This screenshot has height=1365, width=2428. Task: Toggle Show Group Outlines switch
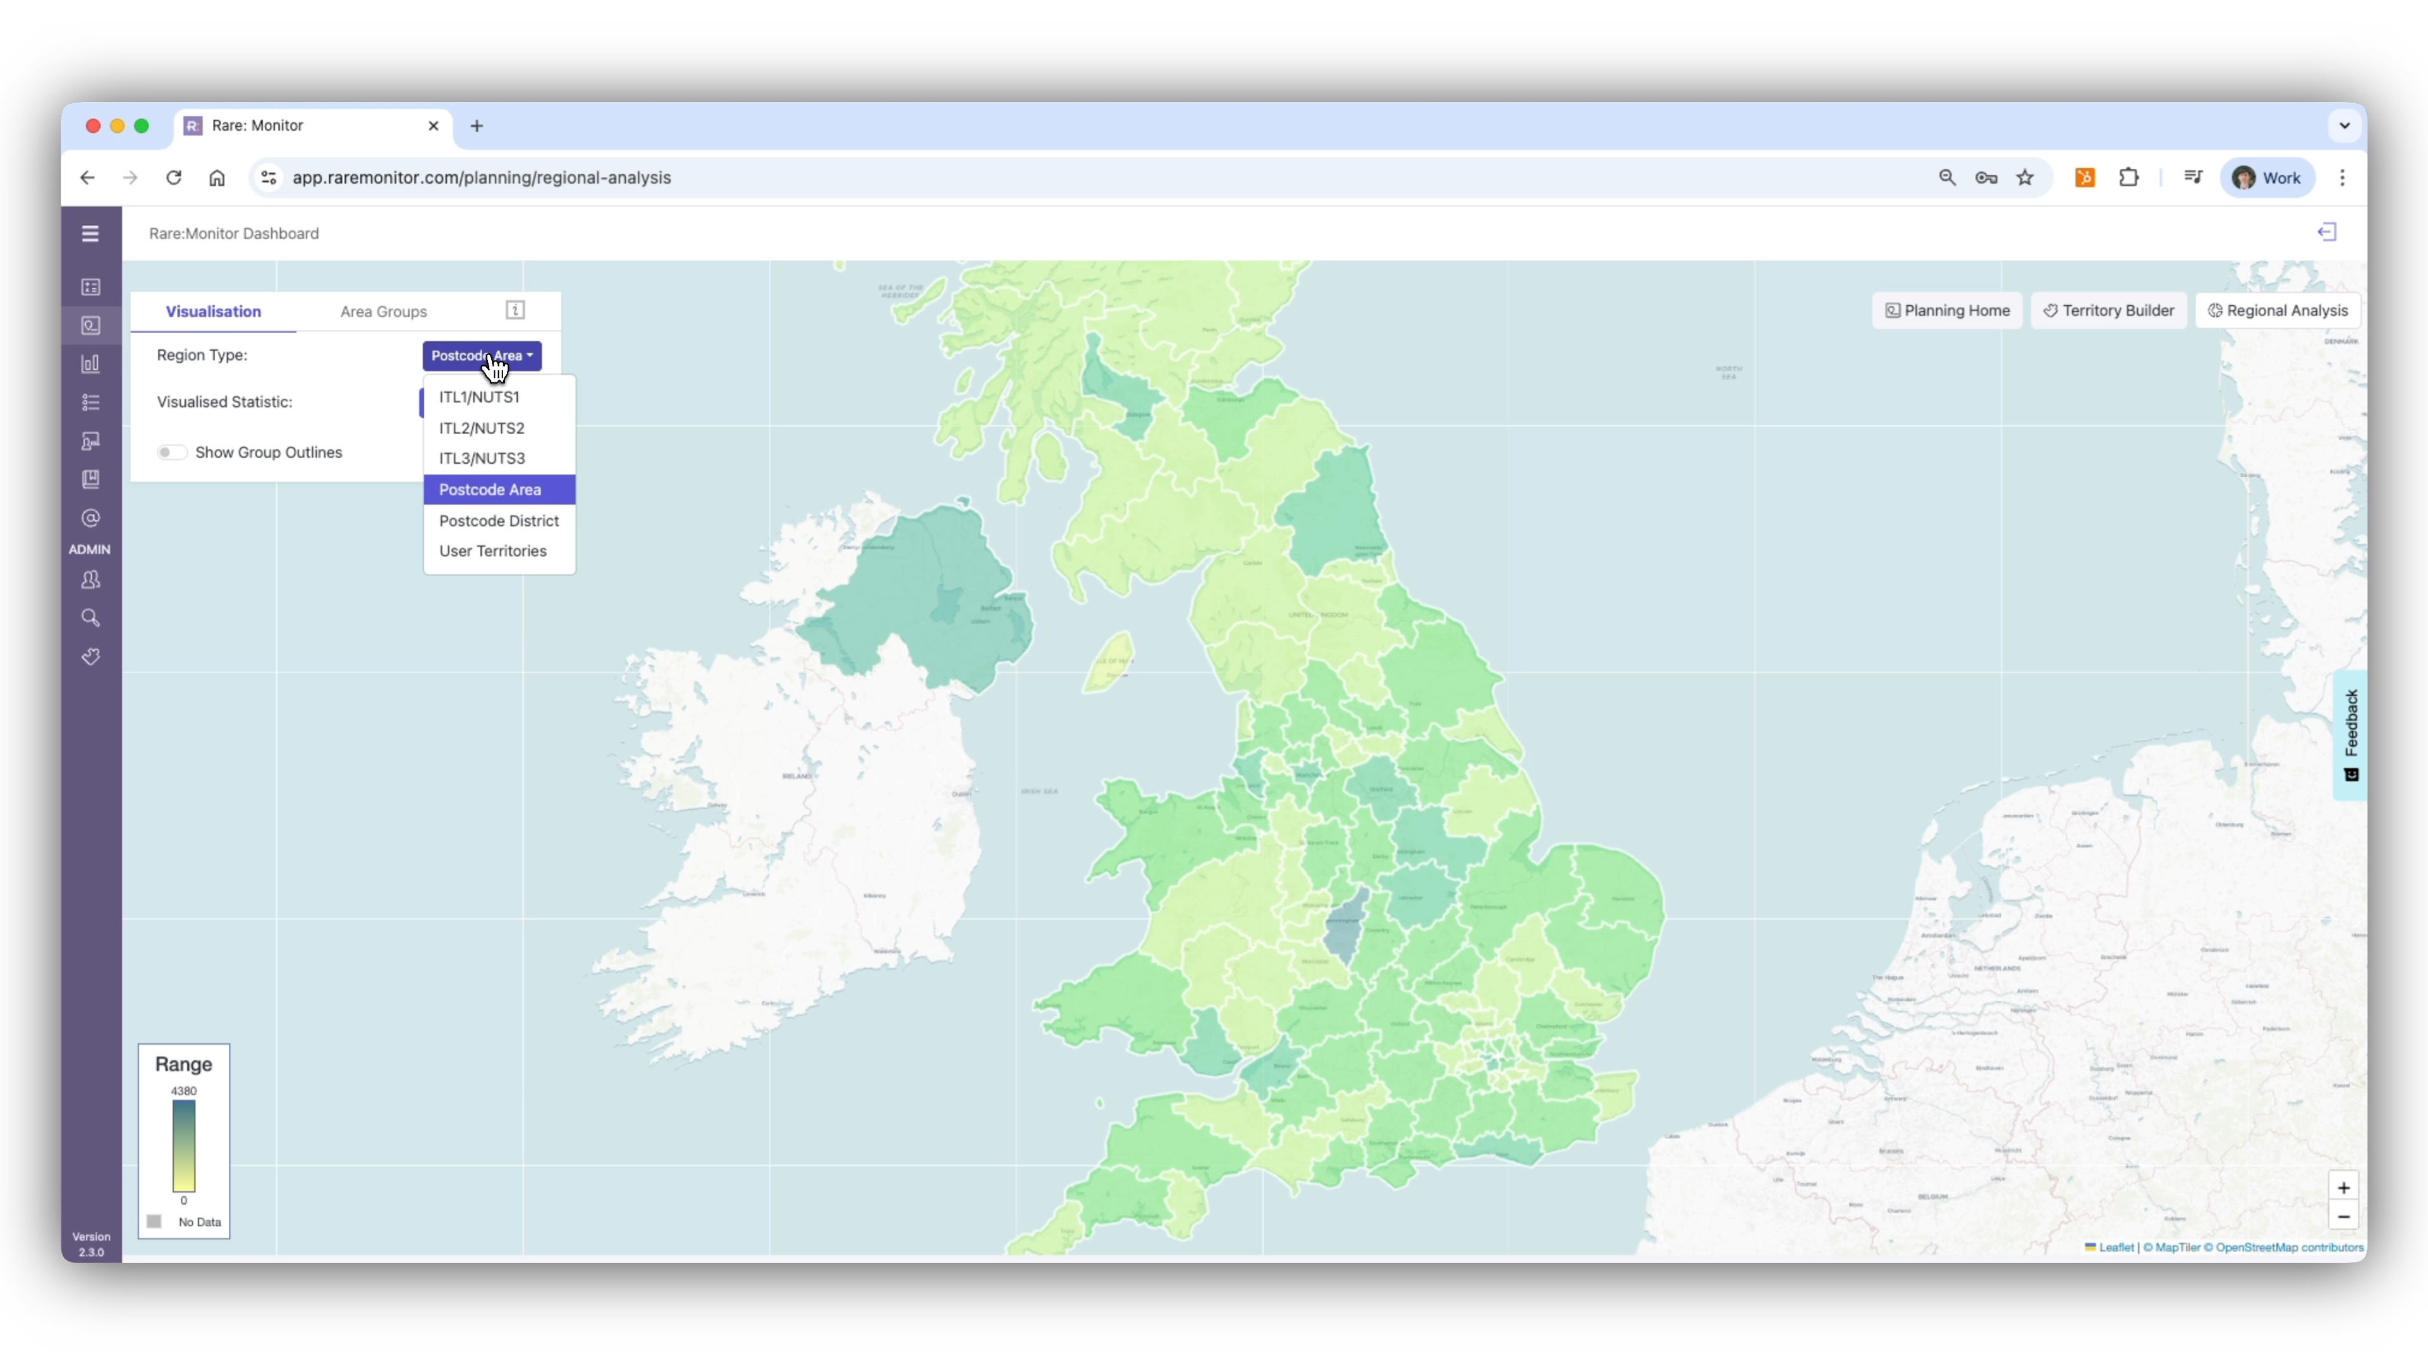pos(171,452)
